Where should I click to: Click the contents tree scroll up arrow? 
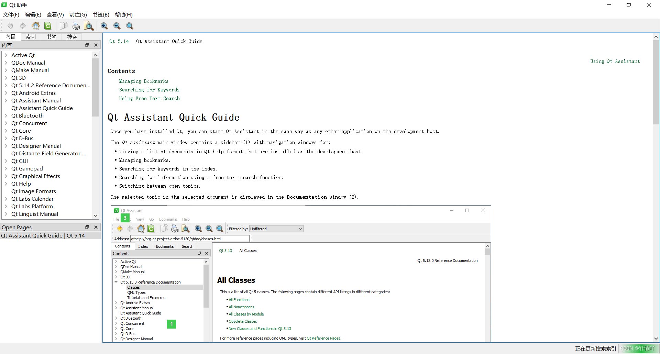point(96,55)
